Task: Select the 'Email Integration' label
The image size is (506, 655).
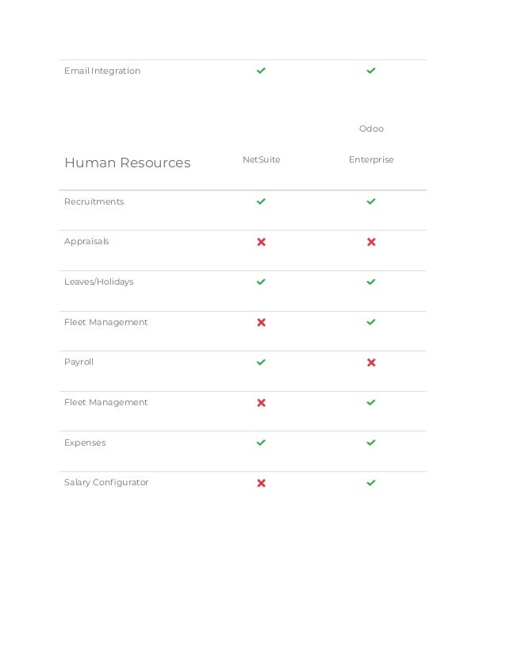Action: pos(102,71)
